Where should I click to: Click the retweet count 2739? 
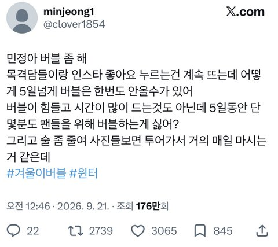101,231
